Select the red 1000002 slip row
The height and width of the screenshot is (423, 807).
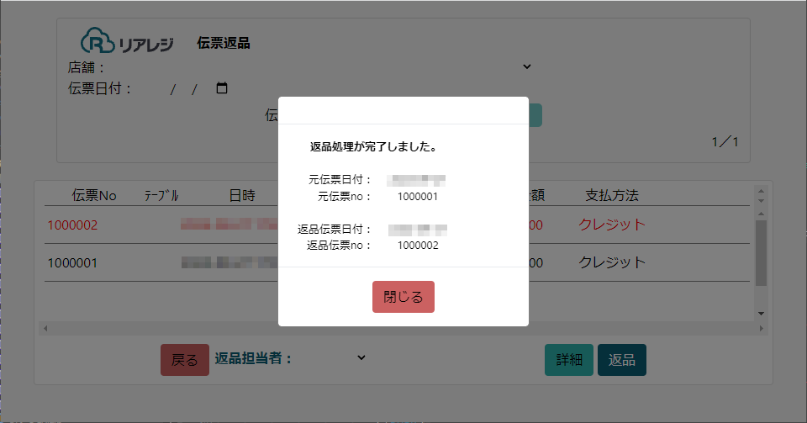click(73, 225)
